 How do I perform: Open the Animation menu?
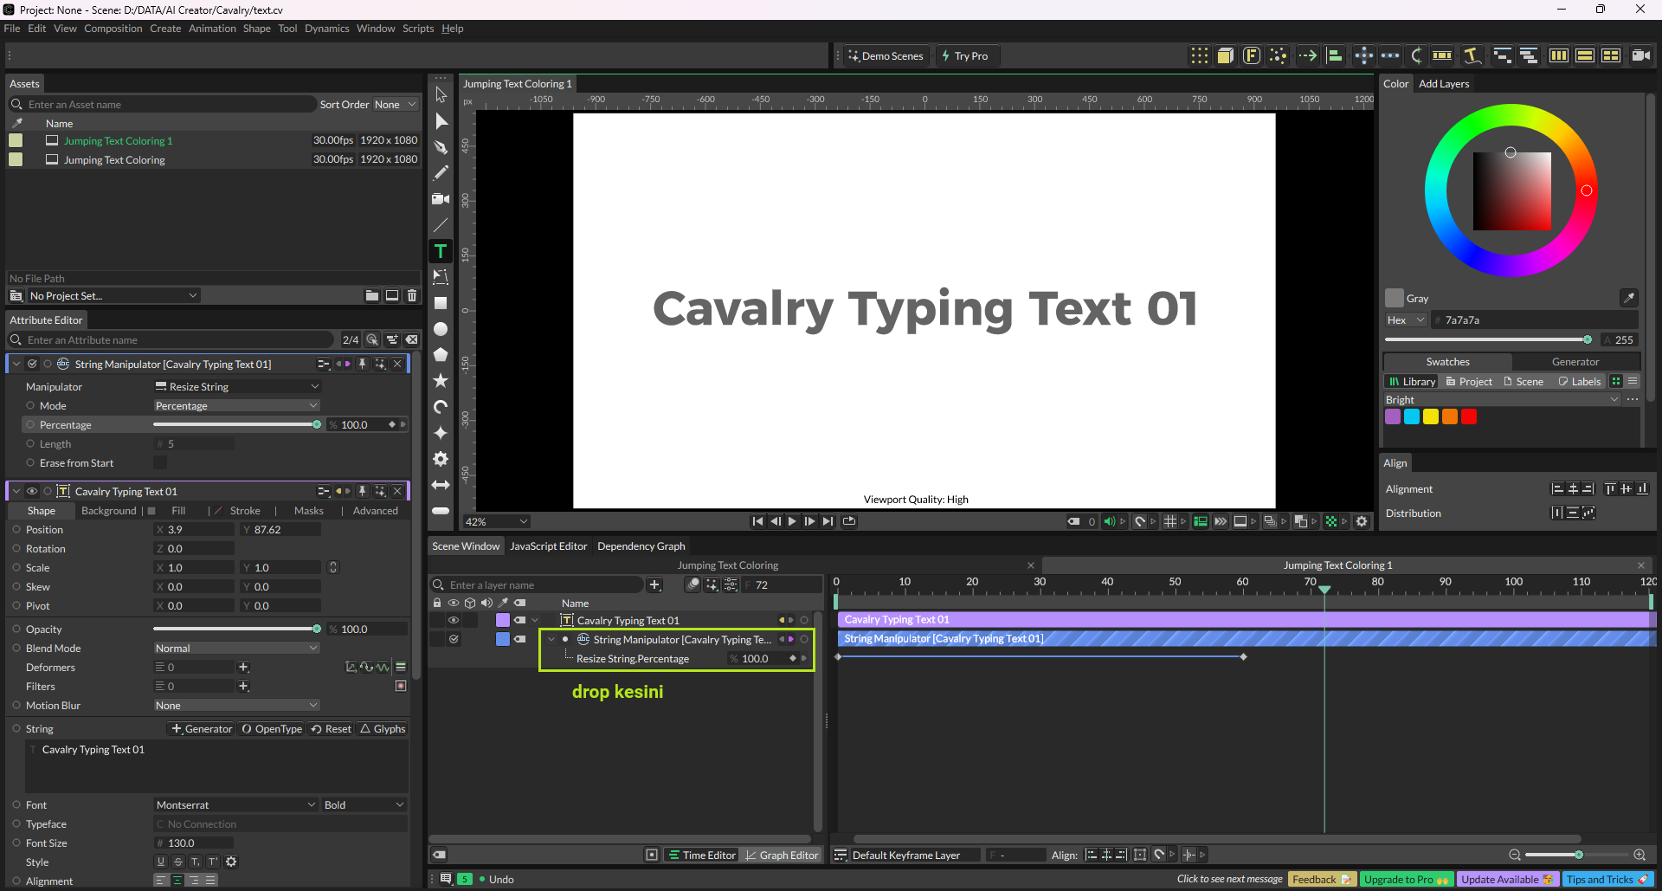[x=212, y=29]
